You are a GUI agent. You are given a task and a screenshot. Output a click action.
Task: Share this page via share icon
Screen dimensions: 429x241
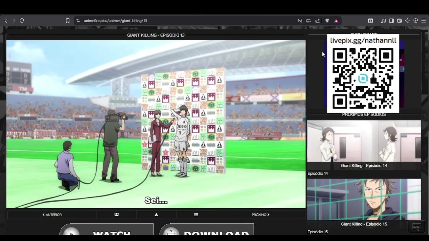coord(317,21)
